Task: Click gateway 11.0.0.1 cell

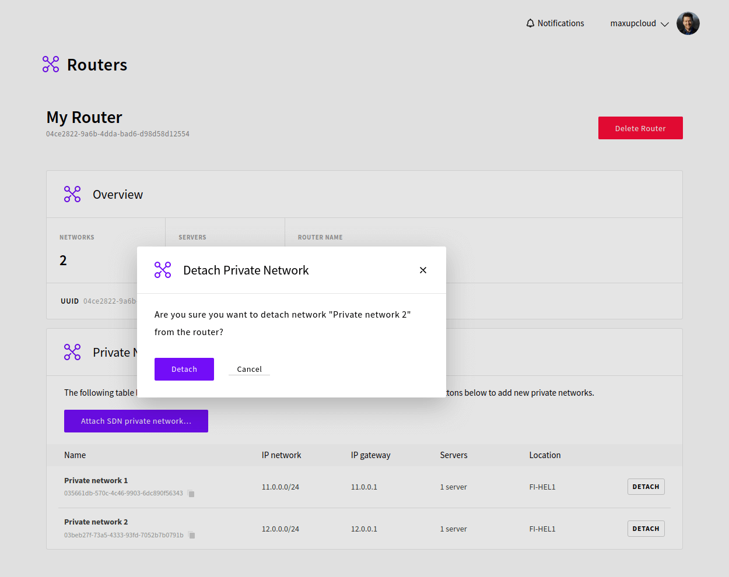Action: point(364,487)
